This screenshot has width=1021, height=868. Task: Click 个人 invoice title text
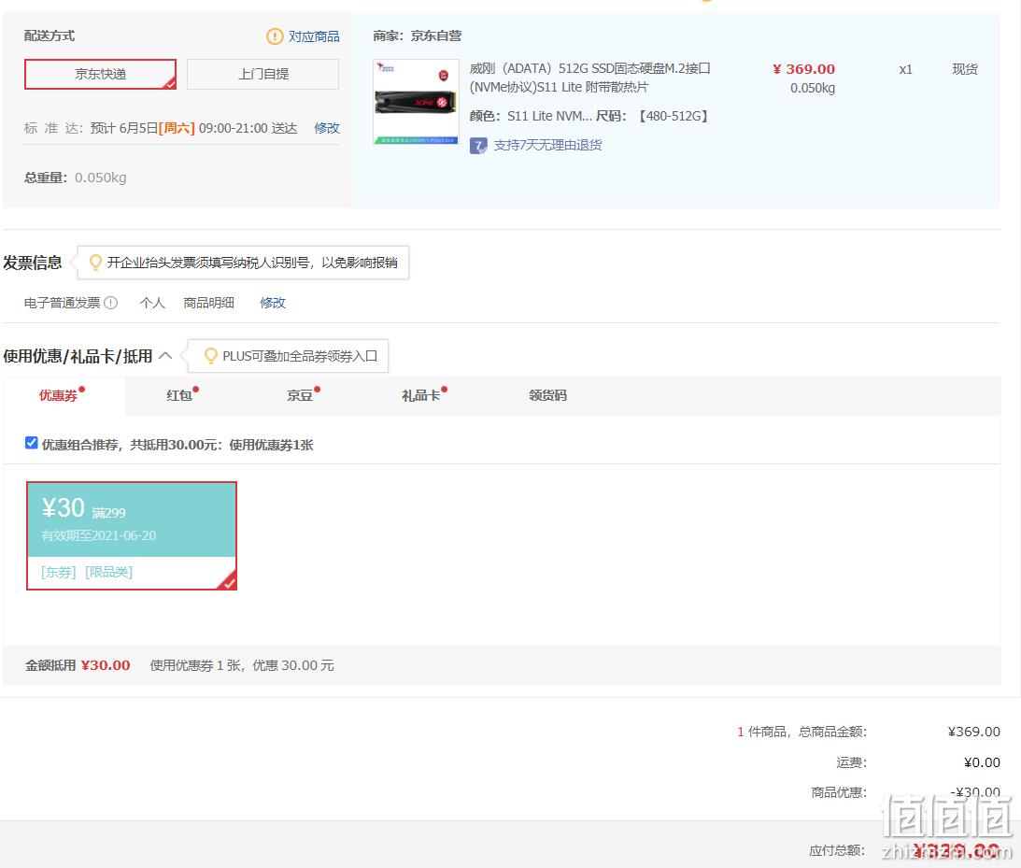(x=152, y=303)
